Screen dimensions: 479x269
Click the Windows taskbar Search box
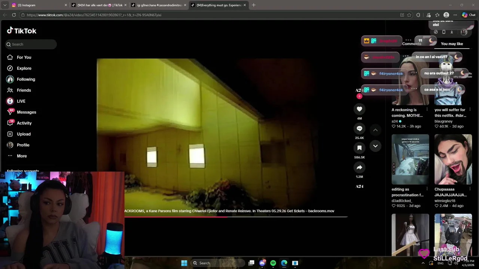(218, 263)
